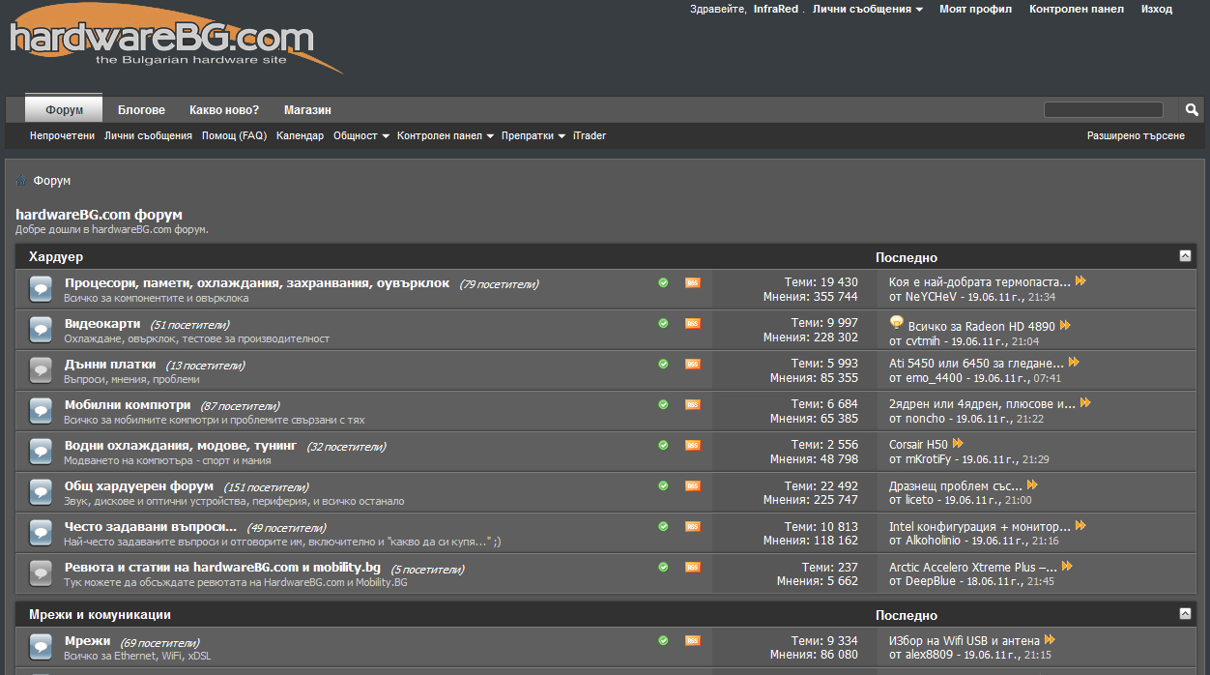Switch to the Блогове tab
The image size is (1210, 675).
(x=141, y=110)
